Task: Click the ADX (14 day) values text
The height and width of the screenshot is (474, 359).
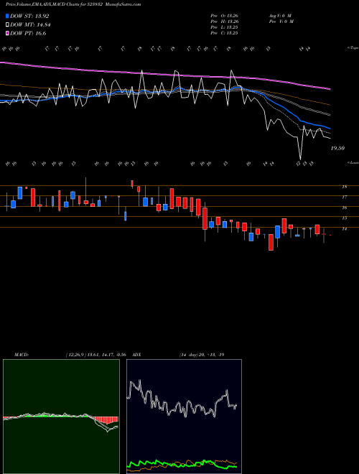Action: tap(202, 355)
